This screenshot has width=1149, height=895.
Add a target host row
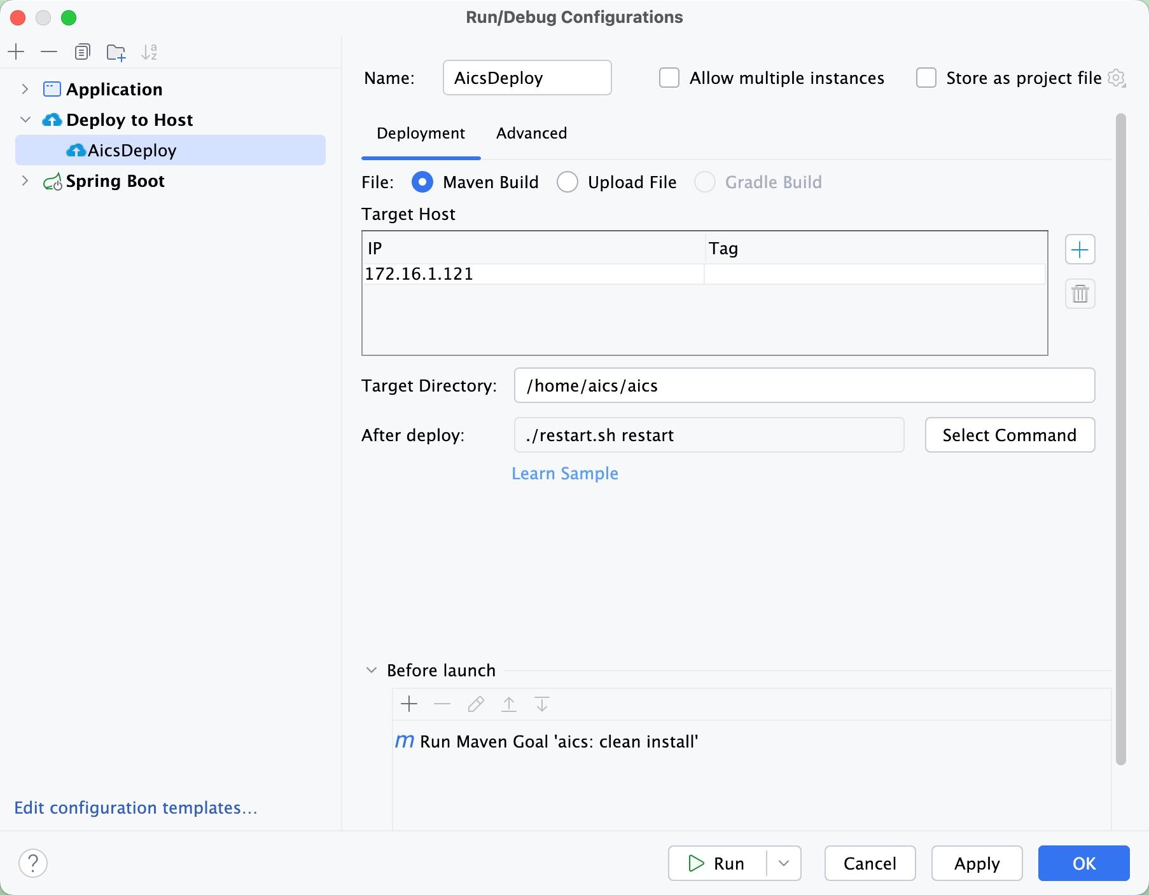click(x=1080, y=250)
